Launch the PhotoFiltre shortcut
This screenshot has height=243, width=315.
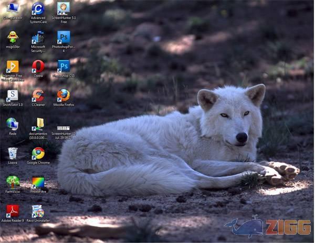click(x=38, y=182)
